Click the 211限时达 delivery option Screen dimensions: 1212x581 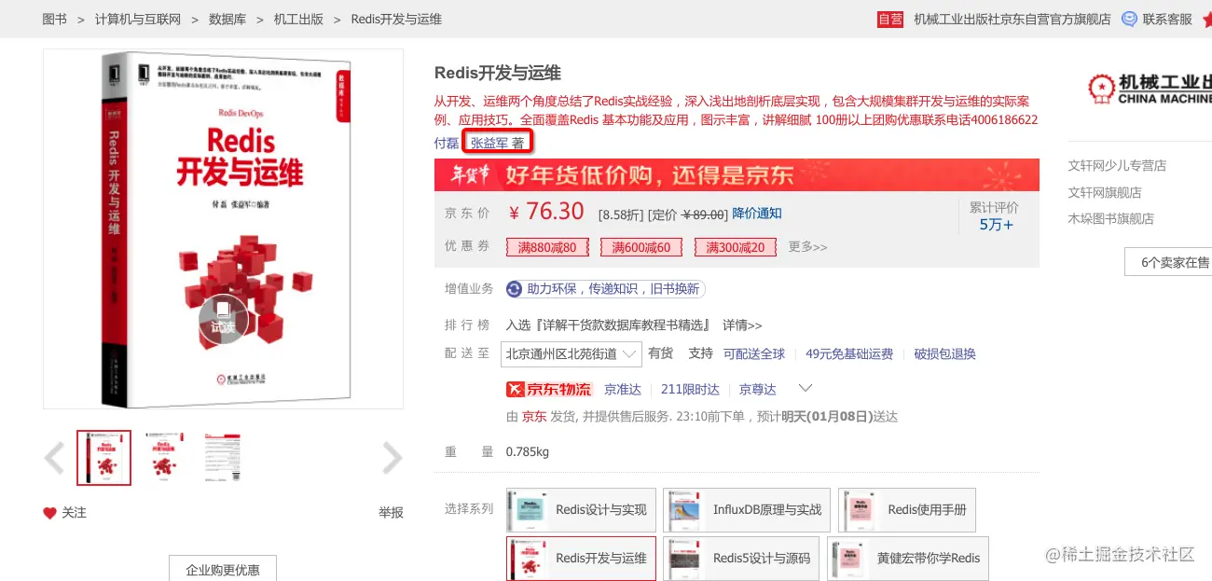pyautogui.click(x=690, y=389)
